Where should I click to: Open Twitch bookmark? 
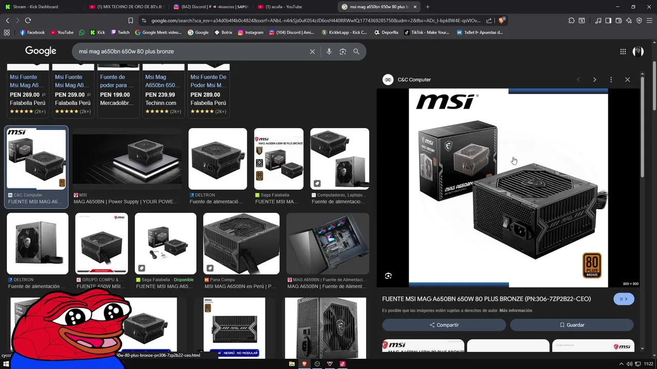click(120, 32)
